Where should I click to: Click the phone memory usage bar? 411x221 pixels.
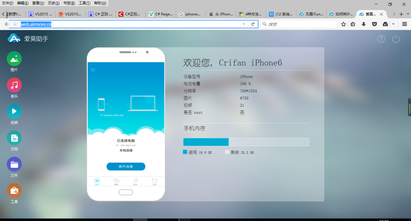pos(246,142)
